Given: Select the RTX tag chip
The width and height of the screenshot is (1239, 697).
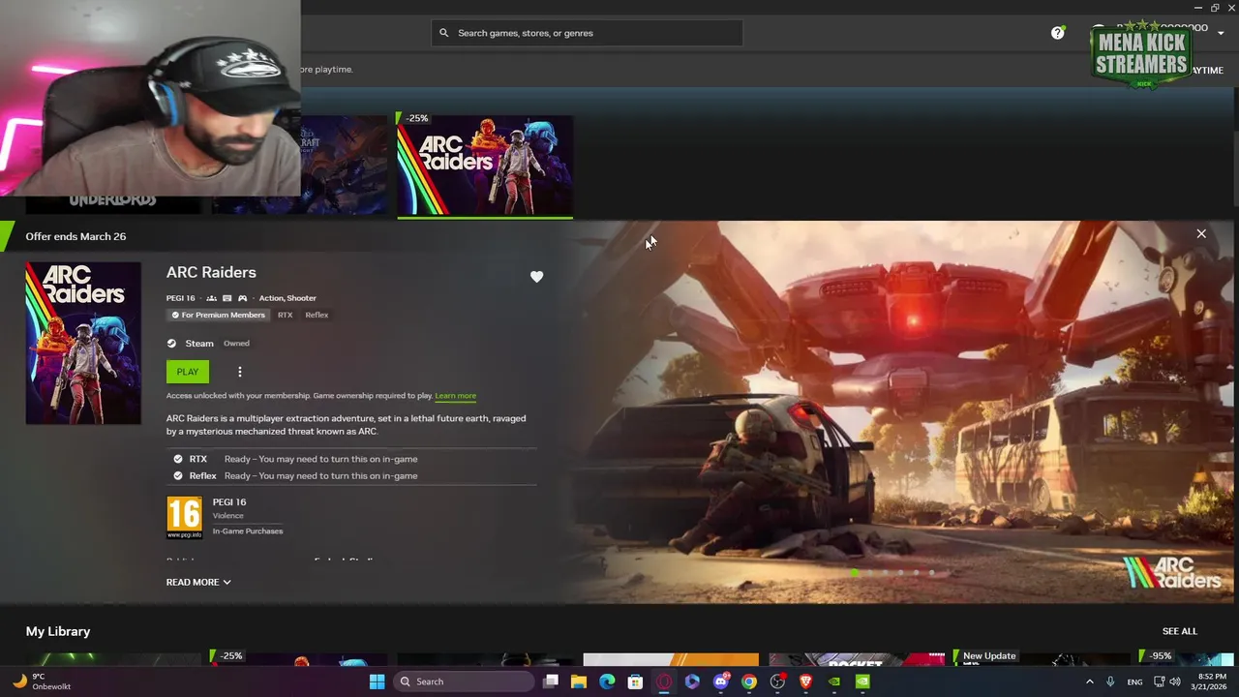Looking at the screenshot, I should 285,315.
